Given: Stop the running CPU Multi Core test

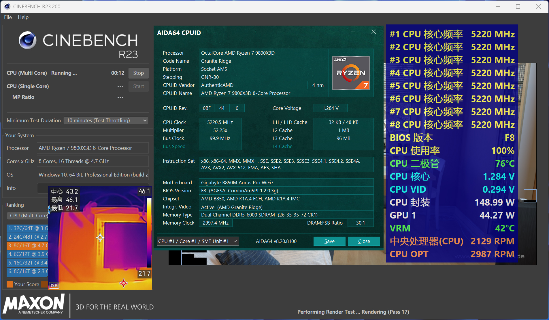Looking at the screenshot, I should 138,73.
